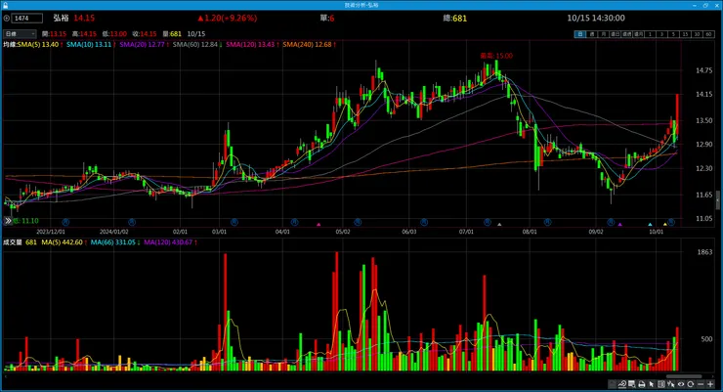Click the SMA(10) 13.11 moving average label
Image resolution: width=723 pixels, height=392 pixels.
point(90,45)
